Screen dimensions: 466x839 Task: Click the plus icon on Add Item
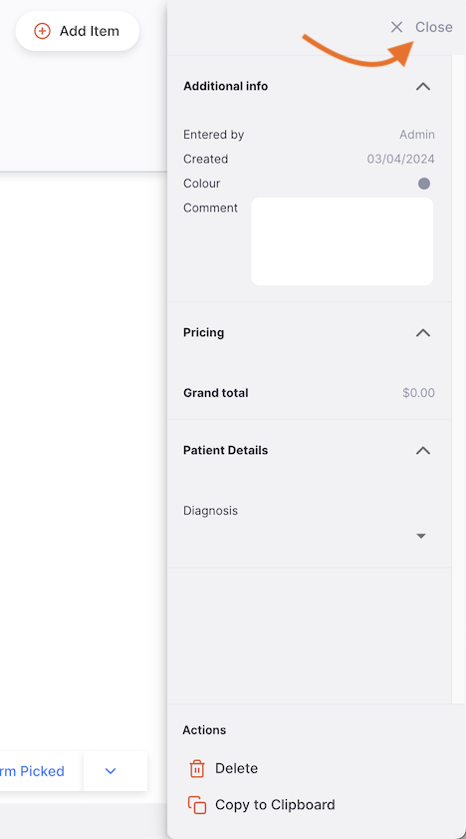click(x=42, y=31)
